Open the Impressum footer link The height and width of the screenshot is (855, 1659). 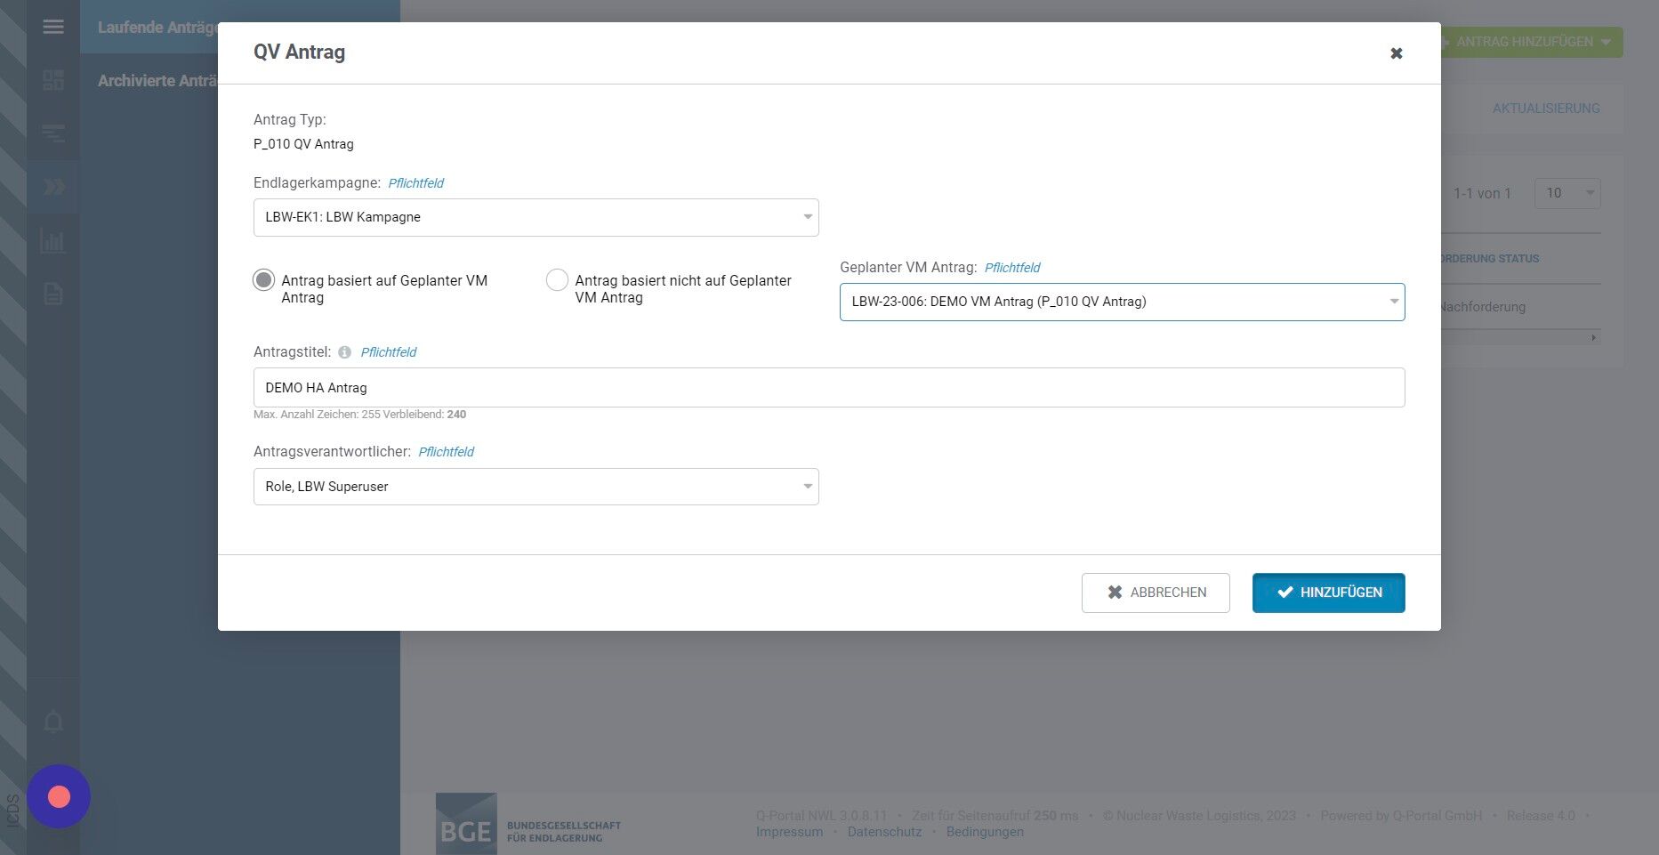(789, 832)
